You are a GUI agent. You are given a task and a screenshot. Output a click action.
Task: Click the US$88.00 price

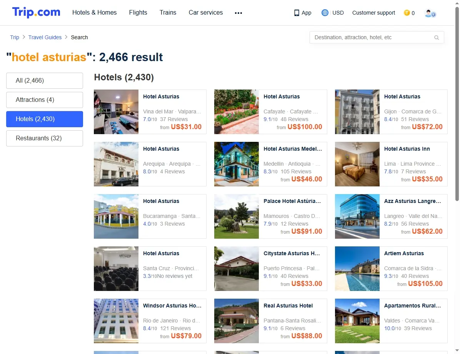(x=307, y=336)
